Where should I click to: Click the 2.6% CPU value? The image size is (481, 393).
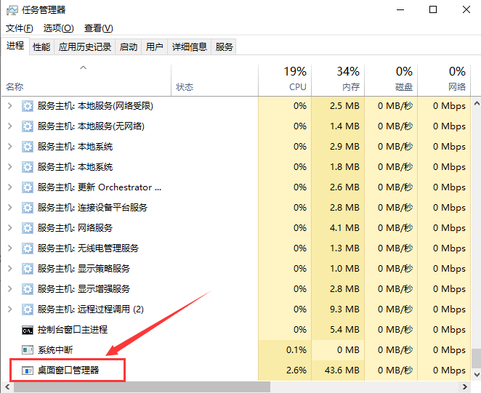[296, 370]
